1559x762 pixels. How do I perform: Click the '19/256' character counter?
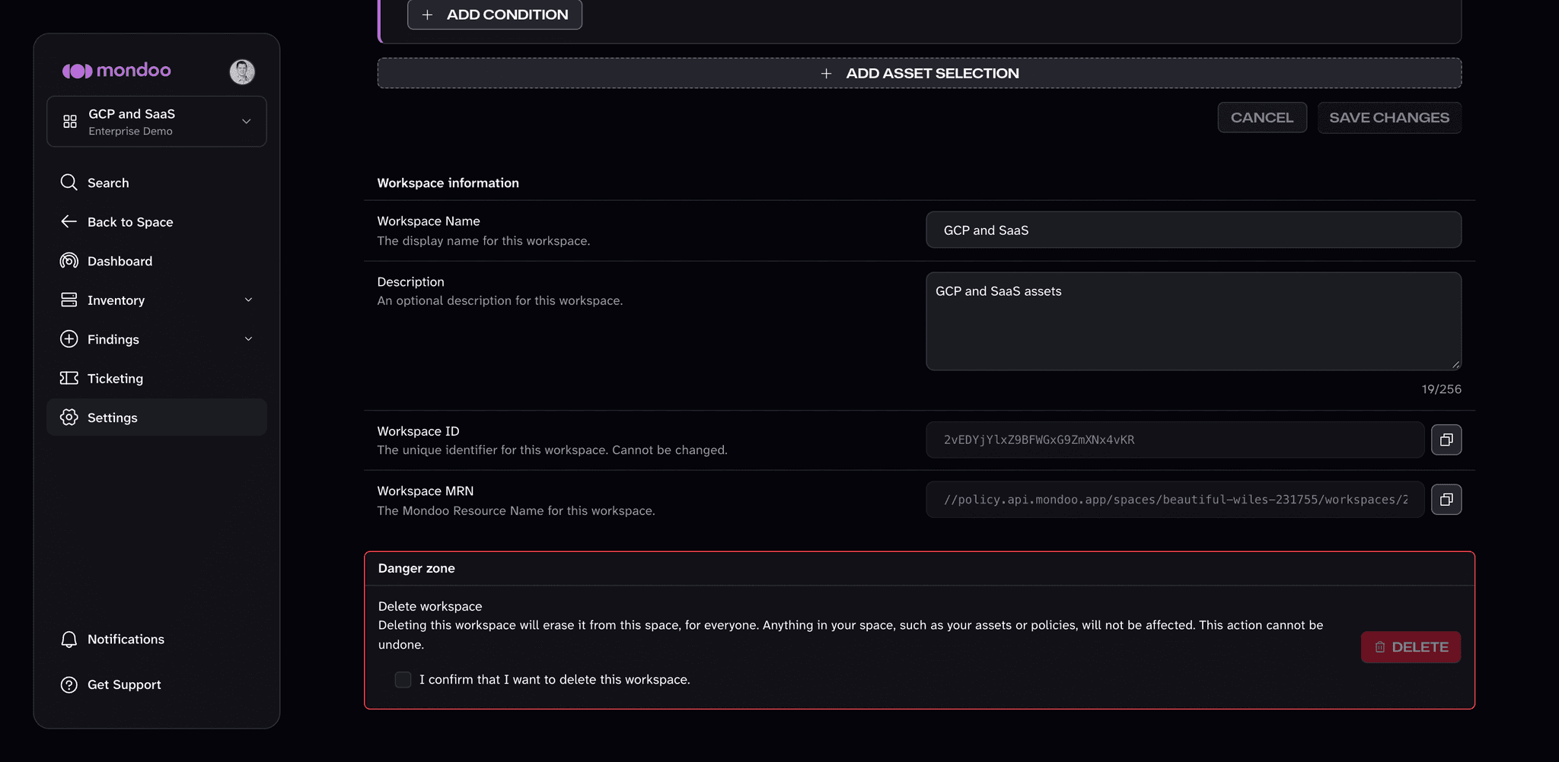[x=1441, y=389]
